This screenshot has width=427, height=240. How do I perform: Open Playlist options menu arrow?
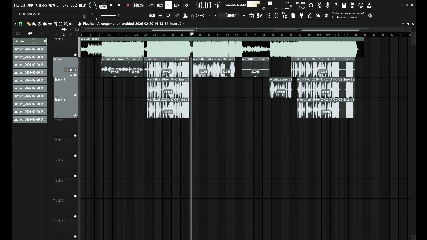pos(15,24)
